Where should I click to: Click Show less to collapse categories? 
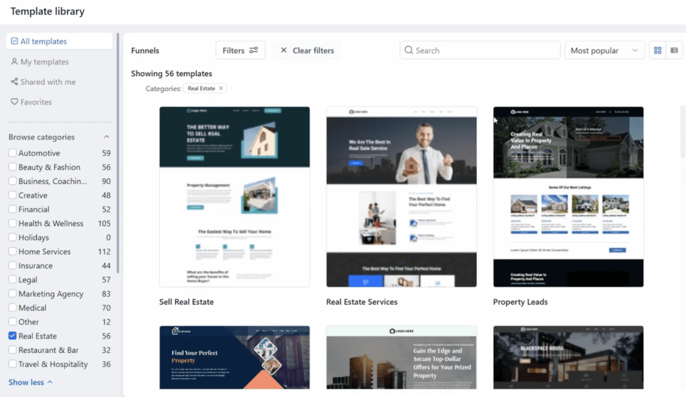pyautogui.click(x=30, y=382)
